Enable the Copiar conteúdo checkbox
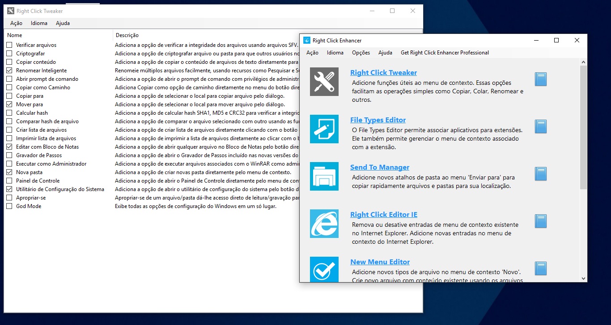This screenshot has height=325, width=611. (x=9, y=62)
